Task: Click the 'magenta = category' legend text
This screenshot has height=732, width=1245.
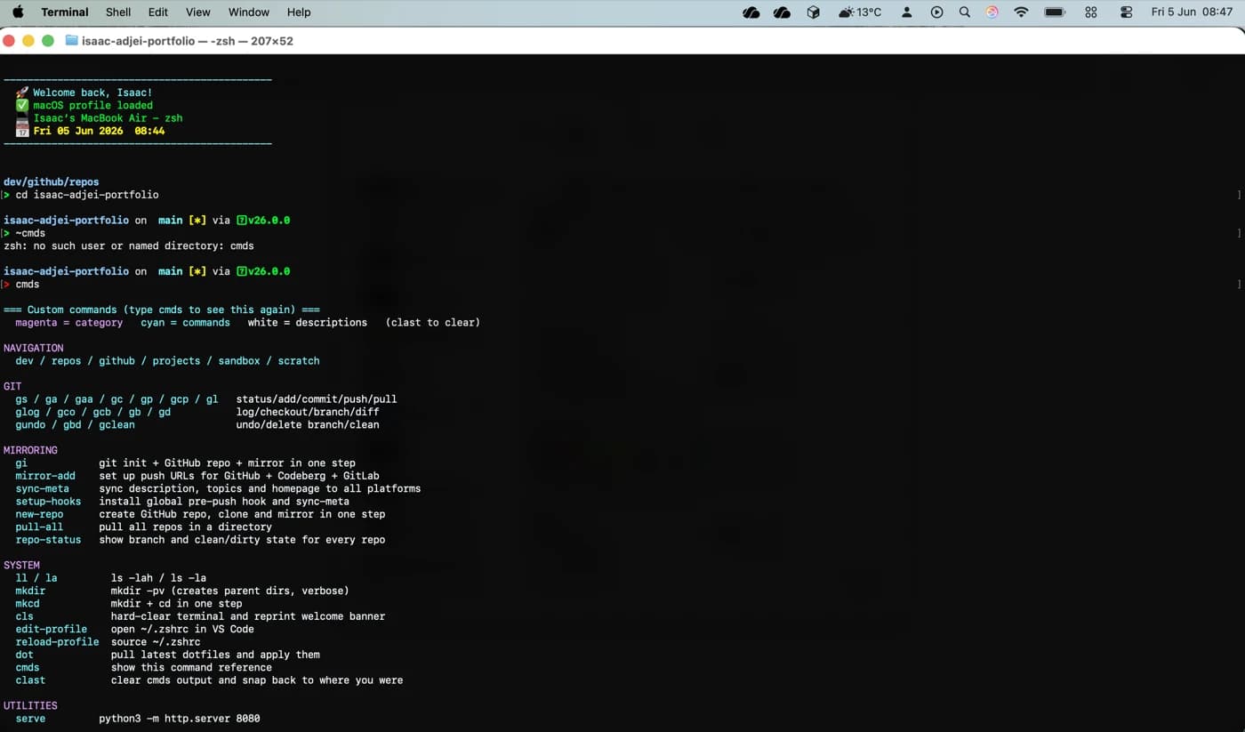Action: point(69,323)
